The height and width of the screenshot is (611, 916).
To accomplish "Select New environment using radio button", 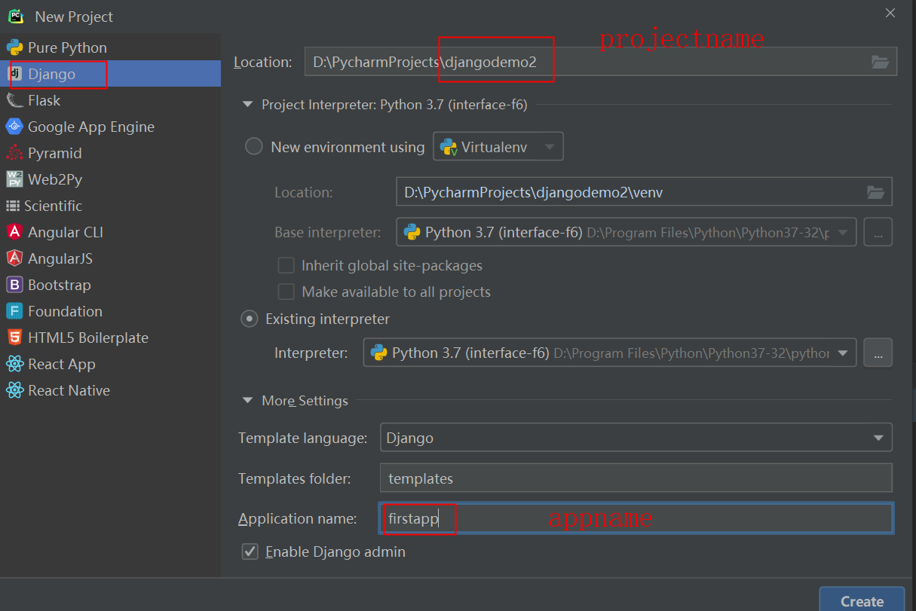I will click(x=254, y=146).
